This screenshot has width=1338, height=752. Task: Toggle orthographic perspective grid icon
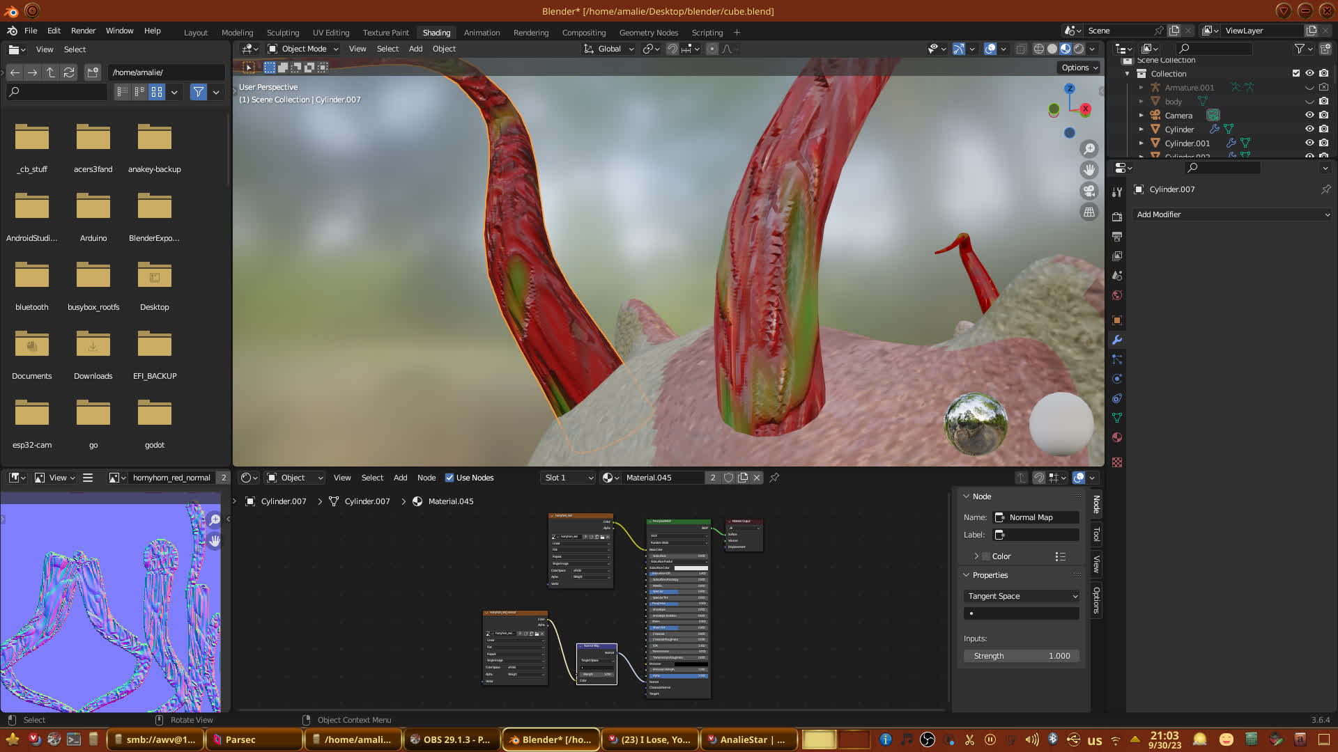[x=1089, y=212]
